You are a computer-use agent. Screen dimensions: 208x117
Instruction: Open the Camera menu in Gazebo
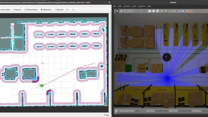(x=127, y=6)
